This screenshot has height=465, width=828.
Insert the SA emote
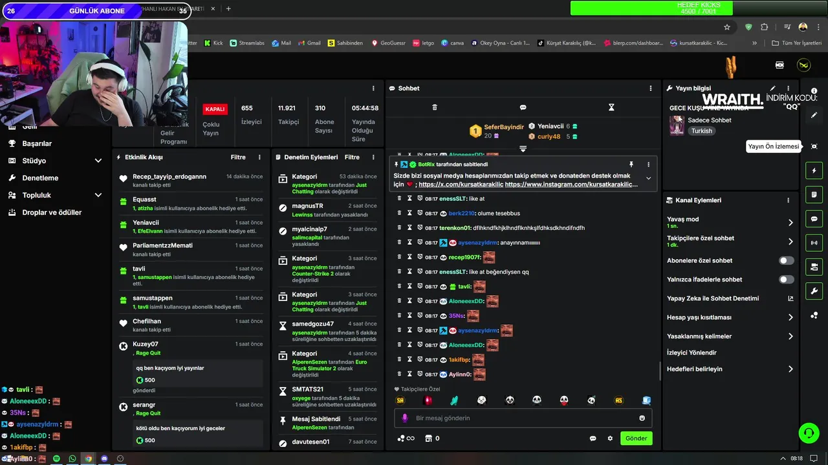point(400,400)
